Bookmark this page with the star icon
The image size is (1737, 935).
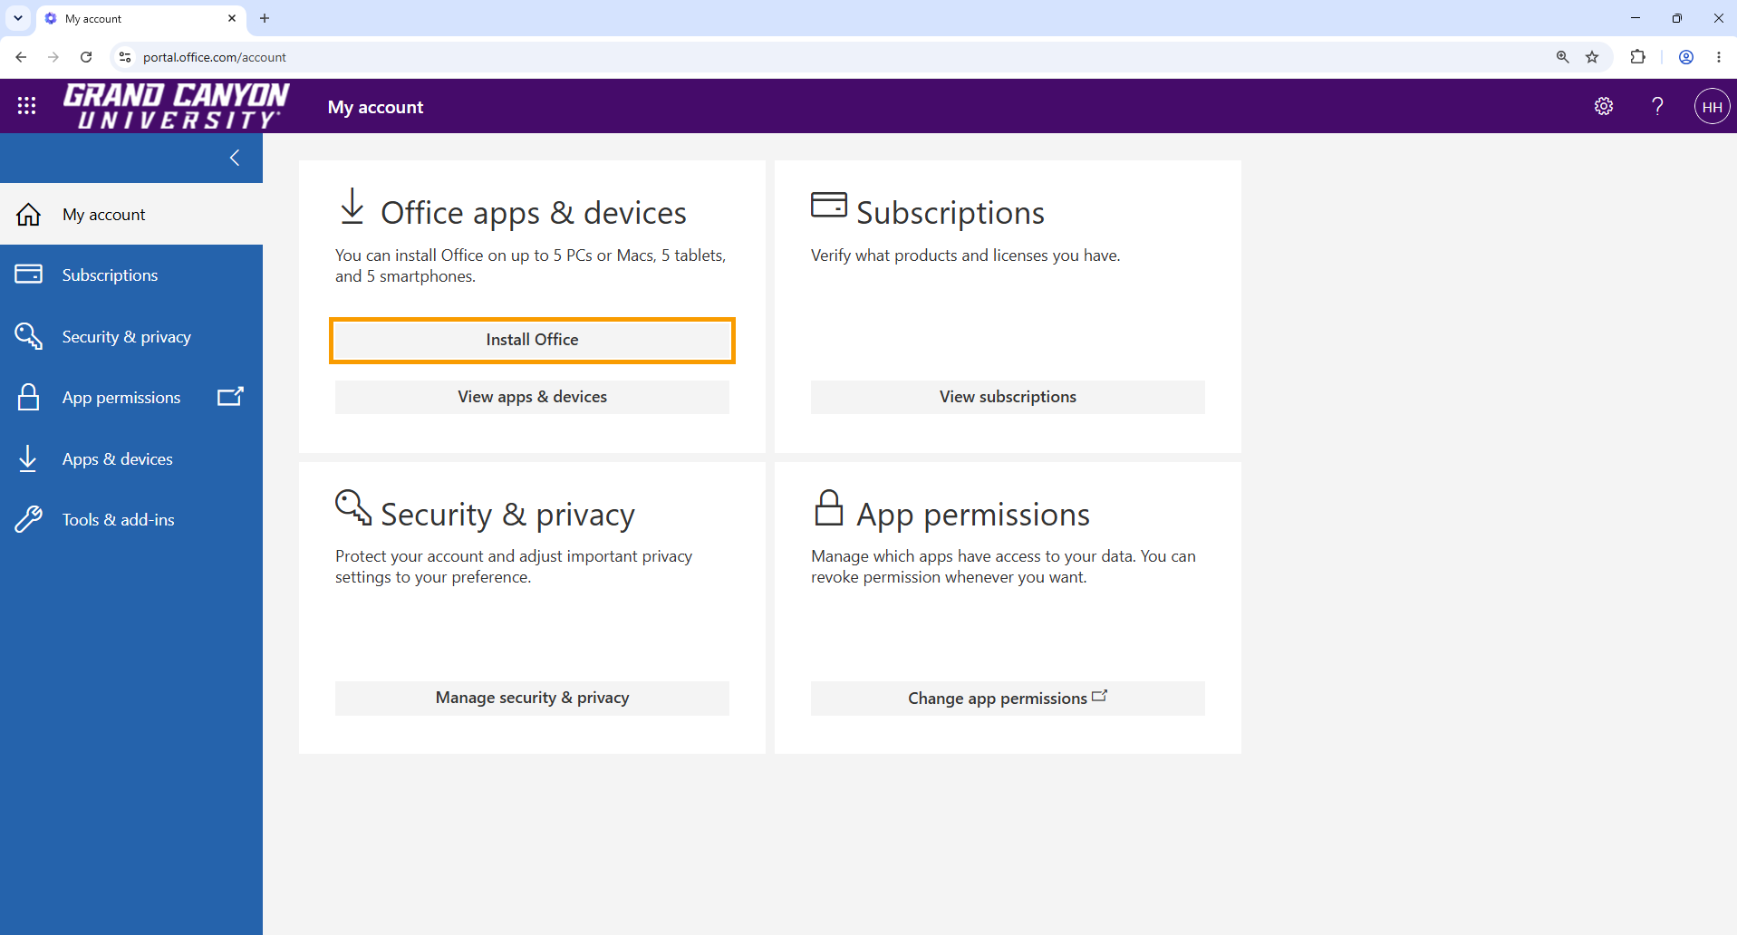[x=1592, y=57]
